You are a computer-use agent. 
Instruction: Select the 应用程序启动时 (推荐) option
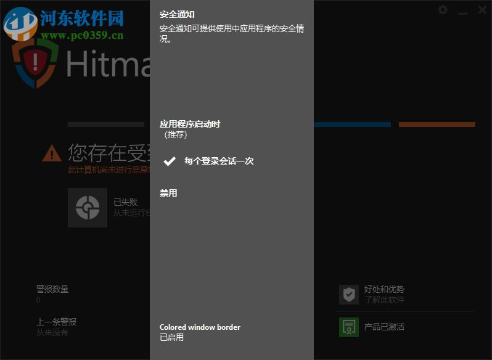pyautogui.click(x=189, y=129)
